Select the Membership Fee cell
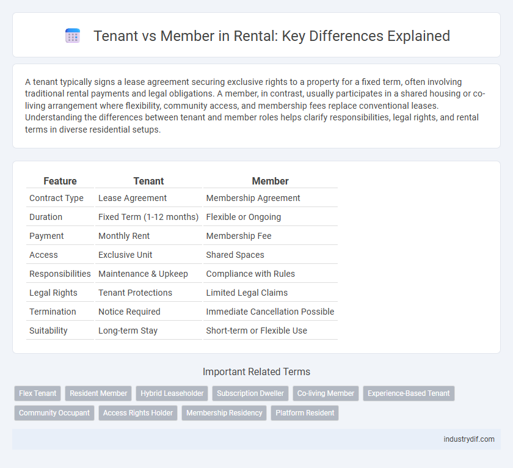This screenshot has width=513, height=468. tap(239, 236)
